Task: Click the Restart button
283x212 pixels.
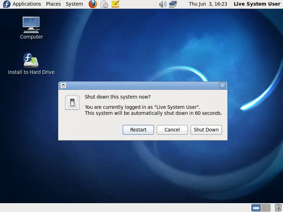Action: (x=138, y=130)
